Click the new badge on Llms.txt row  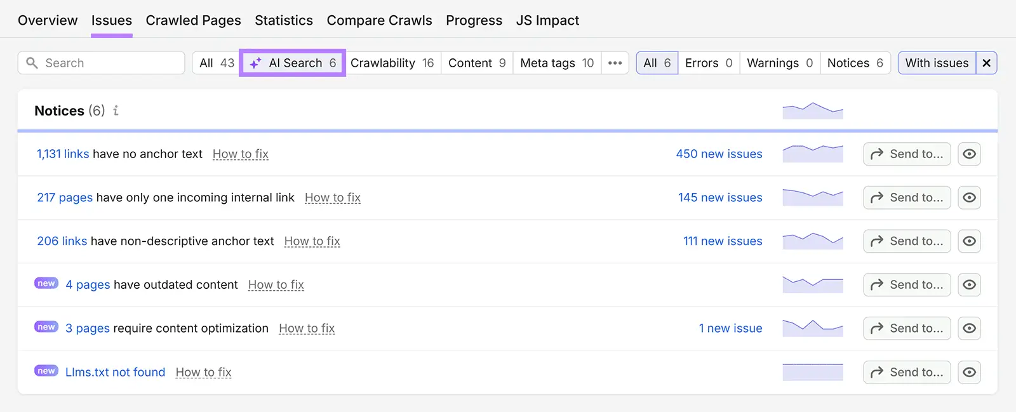[x=46, y=371]
